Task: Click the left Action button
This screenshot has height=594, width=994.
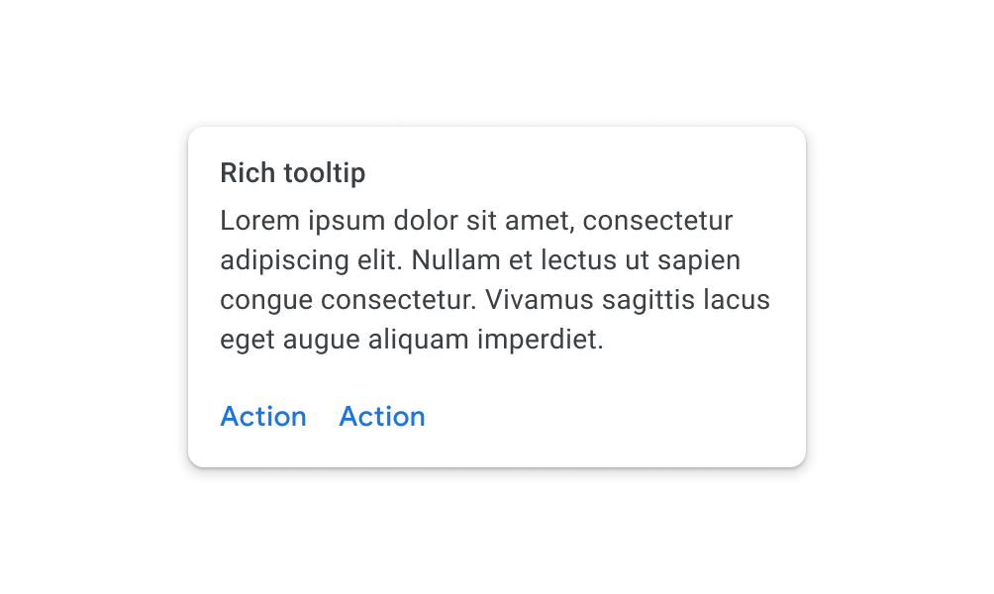Action: point(262,417)
